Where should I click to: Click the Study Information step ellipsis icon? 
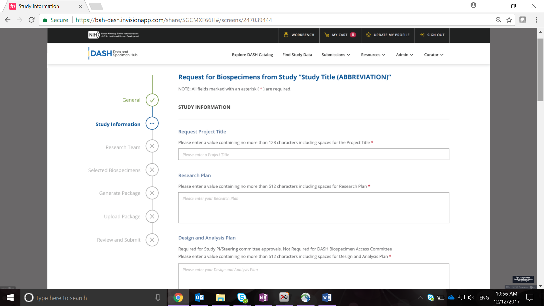pyautogui.click(x=152, y=123)
